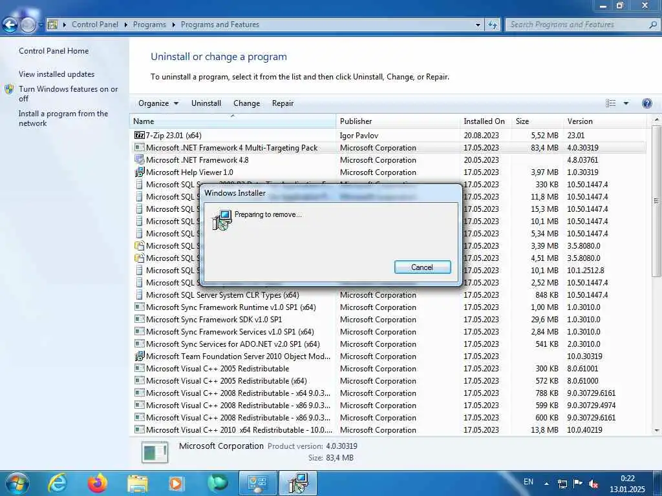Click icon of Visual C++ 2005 Redistributable (x64)
The image size is (662, 496).
pos(140,381)
